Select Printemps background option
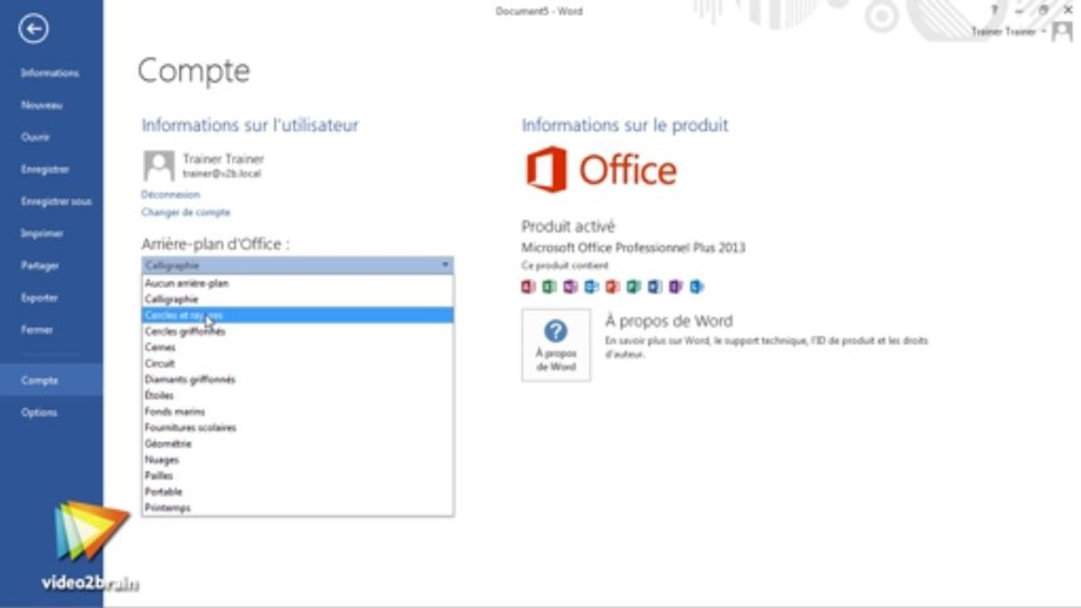 (298, 508)
